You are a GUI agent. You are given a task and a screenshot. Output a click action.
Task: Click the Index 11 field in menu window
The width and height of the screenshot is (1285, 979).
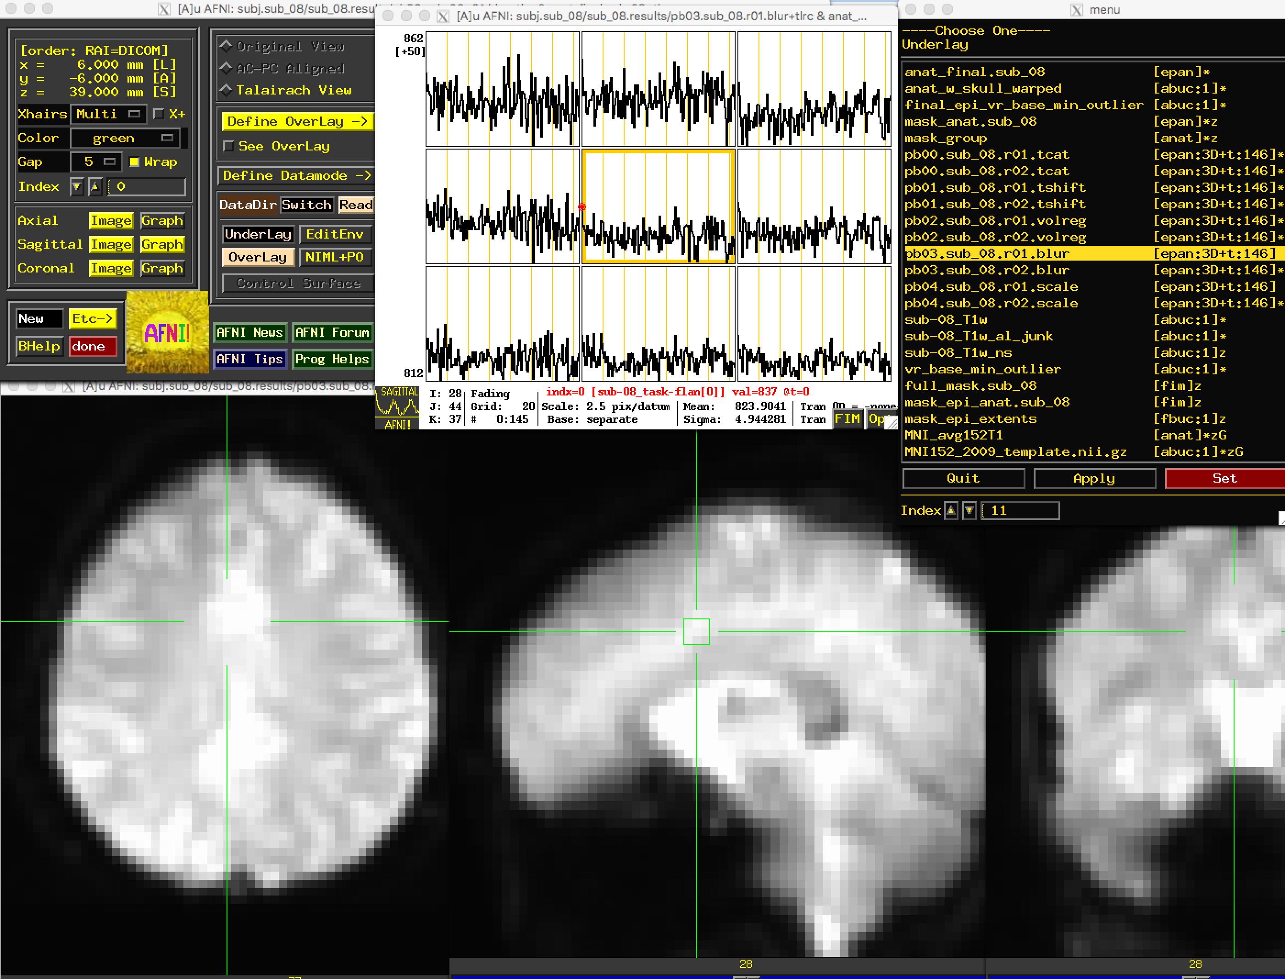point(1020,511)
